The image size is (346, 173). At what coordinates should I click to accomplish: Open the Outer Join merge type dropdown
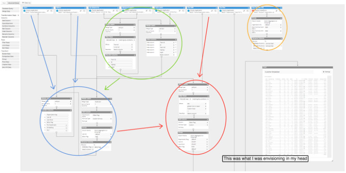103,102
